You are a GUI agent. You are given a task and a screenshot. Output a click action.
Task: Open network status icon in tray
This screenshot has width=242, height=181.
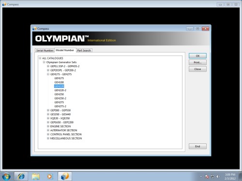click(x=212, y=177)
